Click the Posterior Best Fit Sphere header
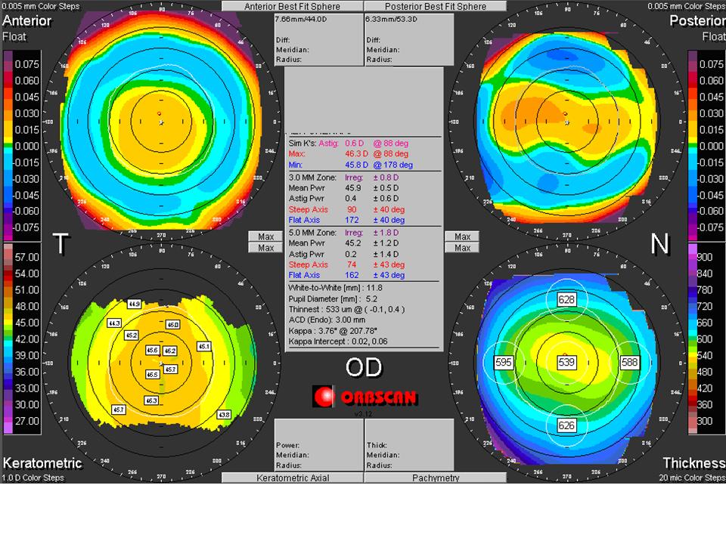 pyautogui.click(x=436, y=5)
